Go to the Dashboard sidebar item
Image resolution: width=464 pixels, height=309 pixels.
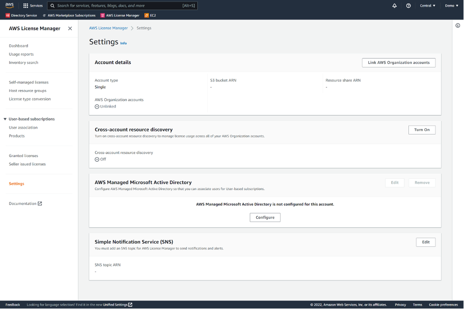pyautogui.click(x=19, y=45)
